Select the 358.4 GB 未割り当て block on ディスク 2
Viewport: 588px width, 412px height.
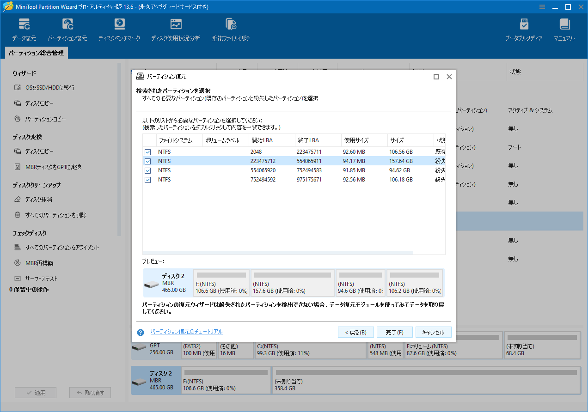(x=426, y=381)
